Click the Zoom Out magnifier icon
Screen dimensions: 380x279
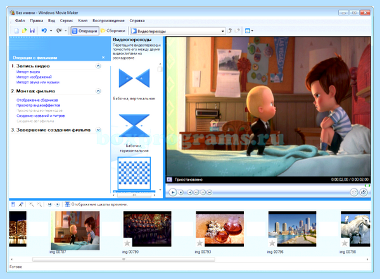(x=39, y=204)
